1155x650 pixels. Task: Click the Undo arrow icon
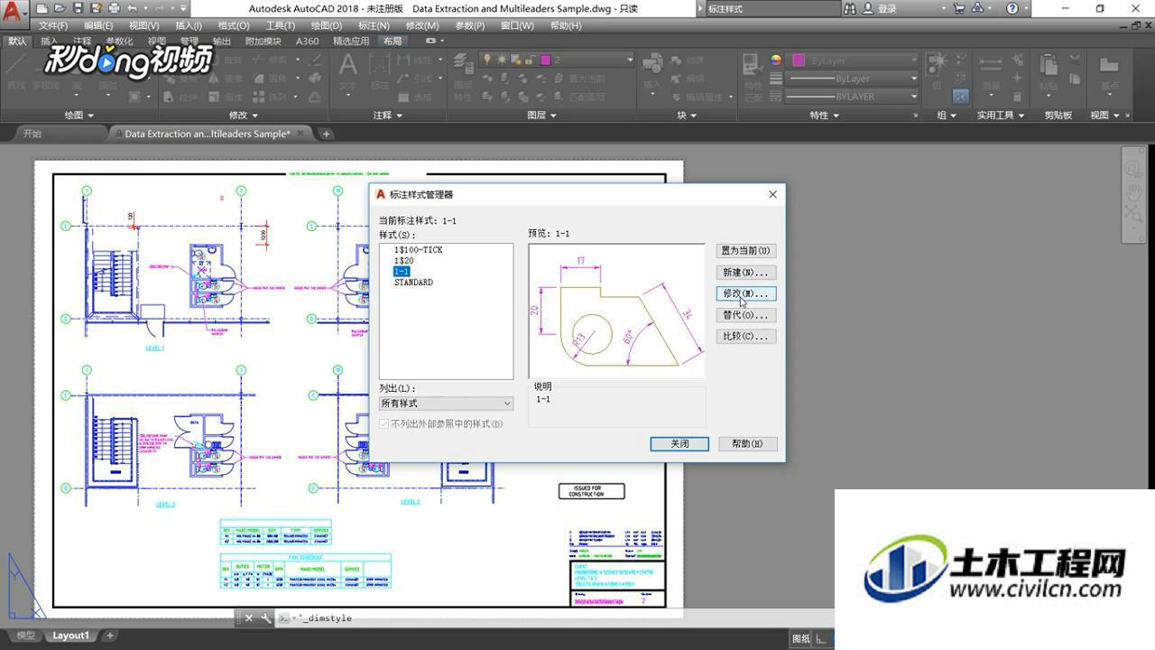132,8
